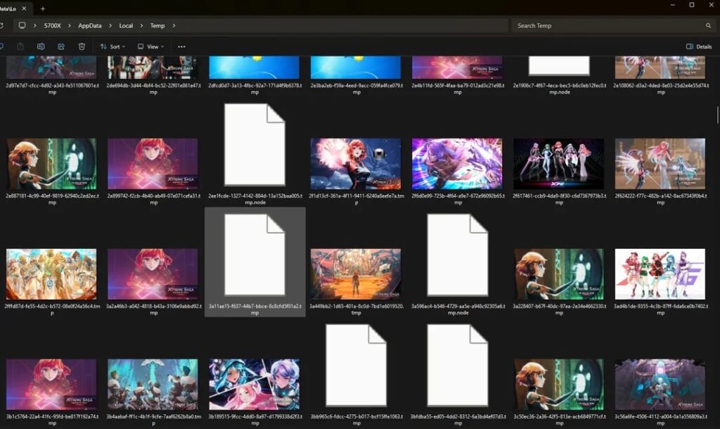Open the View dropdown menu
Viewport: 720px width, 429px height.
pos(151,46)
